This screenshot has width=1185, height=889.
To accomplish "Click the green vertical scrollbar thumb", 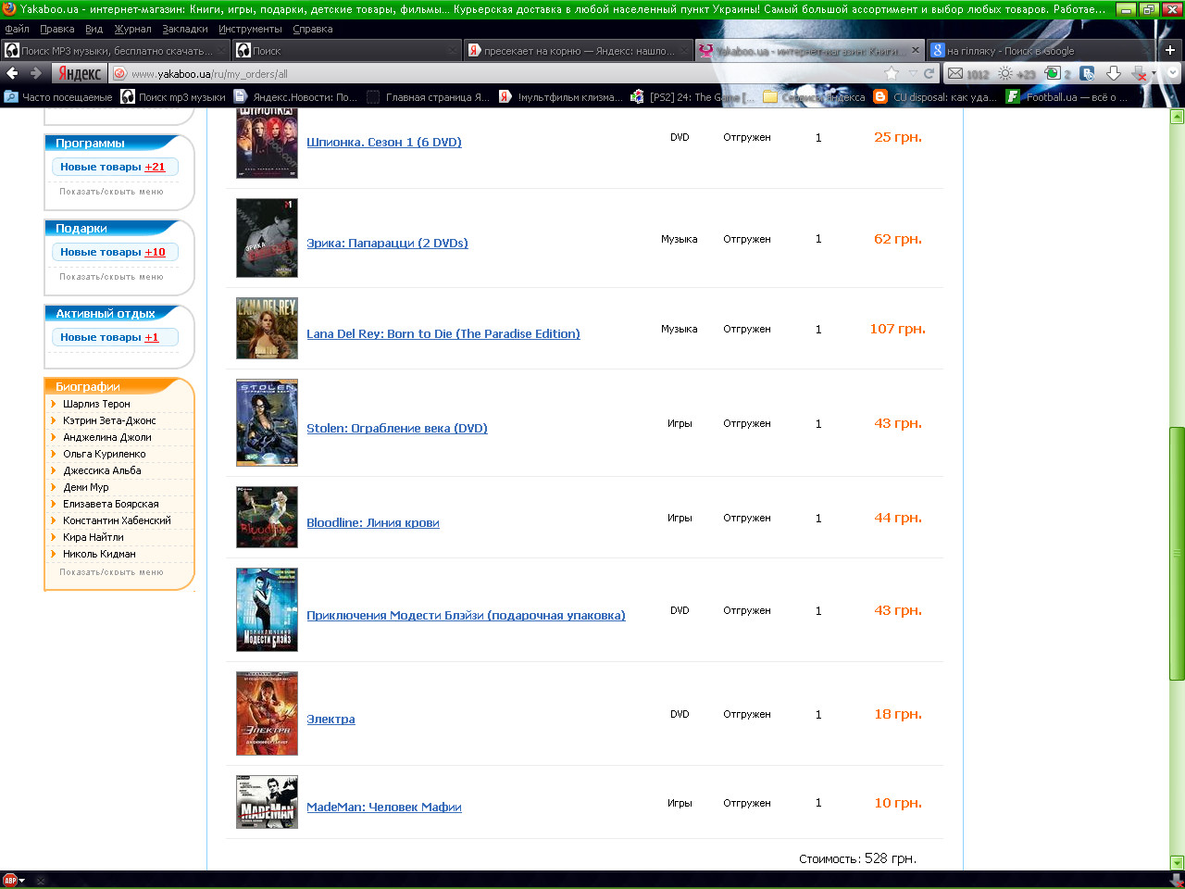I will pos(1177,554).
